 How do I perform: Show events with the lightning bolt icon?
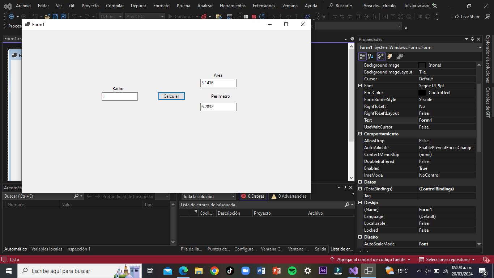pos(389,56)
